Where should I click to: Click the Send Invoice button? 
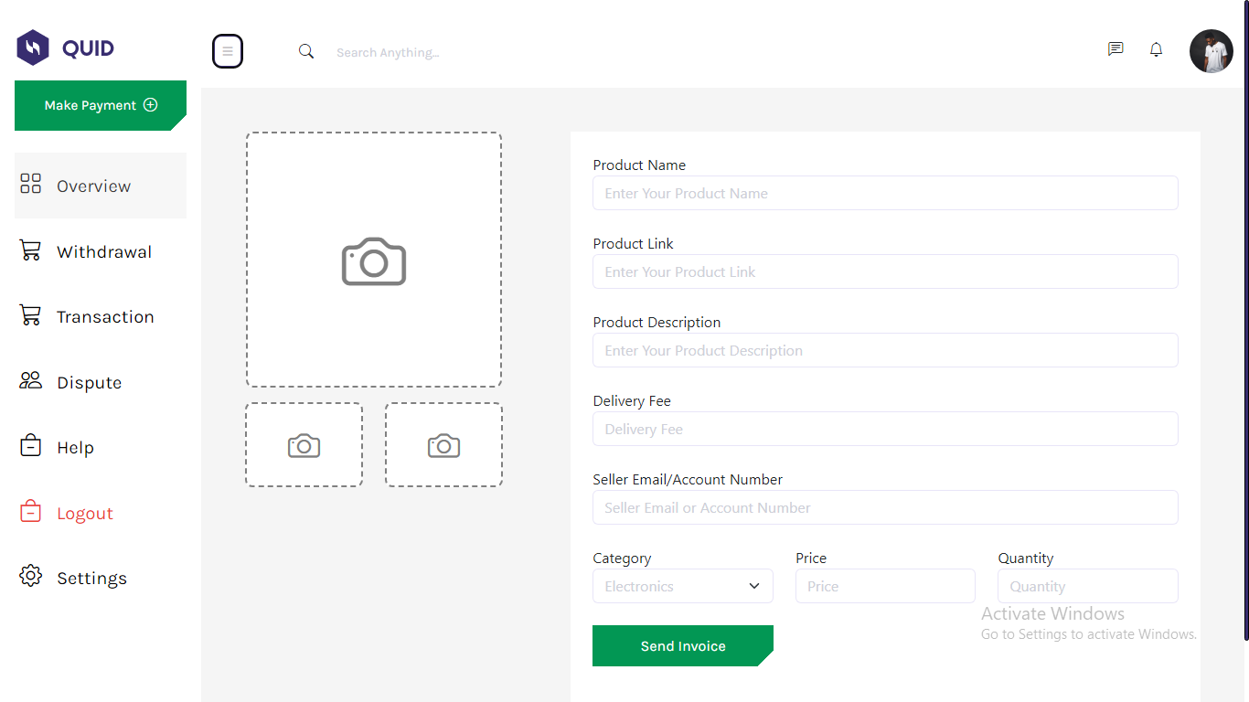coord(682,645)
